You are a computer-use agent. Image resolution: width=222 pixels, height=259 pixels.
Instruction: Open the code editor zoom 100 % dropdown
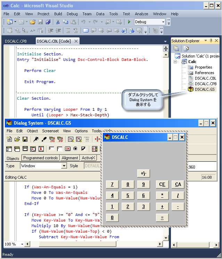(x=22, y=244)
